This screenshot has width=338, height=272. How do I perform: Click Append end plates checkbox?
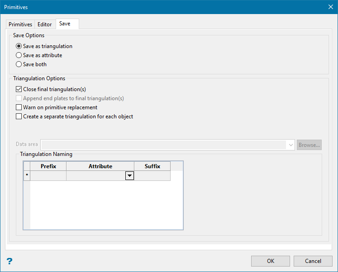pyautogui.click(x=19, y=98)
